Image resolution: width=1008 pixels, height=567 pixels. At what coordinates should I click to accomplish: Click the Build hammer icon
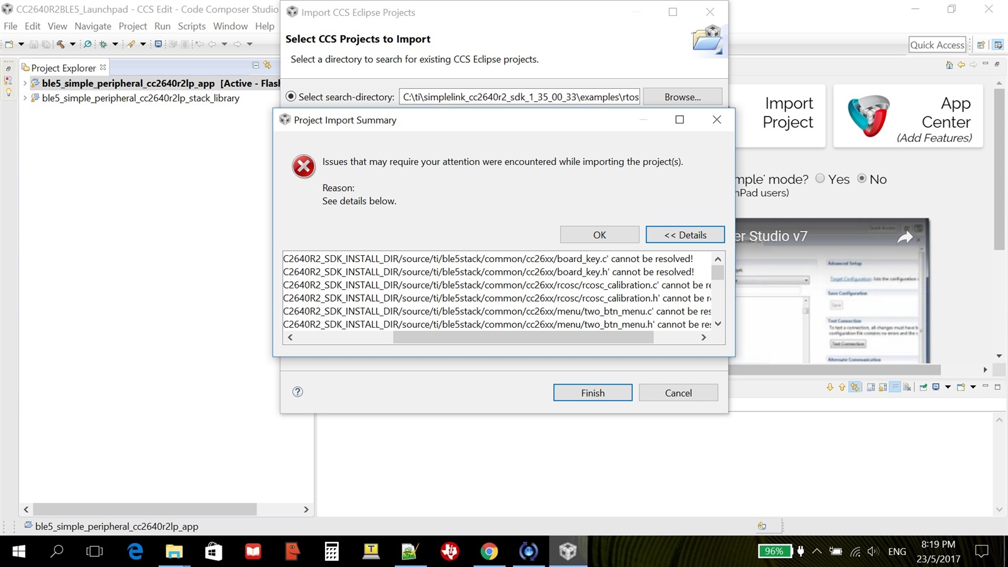click(x=60, y=44)
